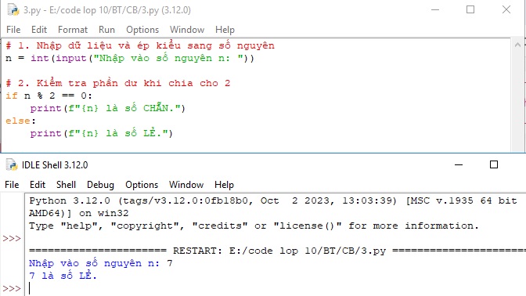The height and width of the screenshot is (296, 526).
Task: Click the Python file icon in the 3.py title bar
Action: (x=13, y=9)
